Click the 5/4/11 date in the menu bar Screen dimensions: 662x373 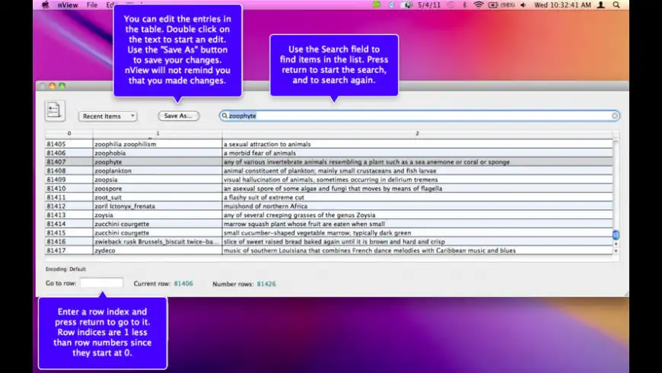pos(429,5)
